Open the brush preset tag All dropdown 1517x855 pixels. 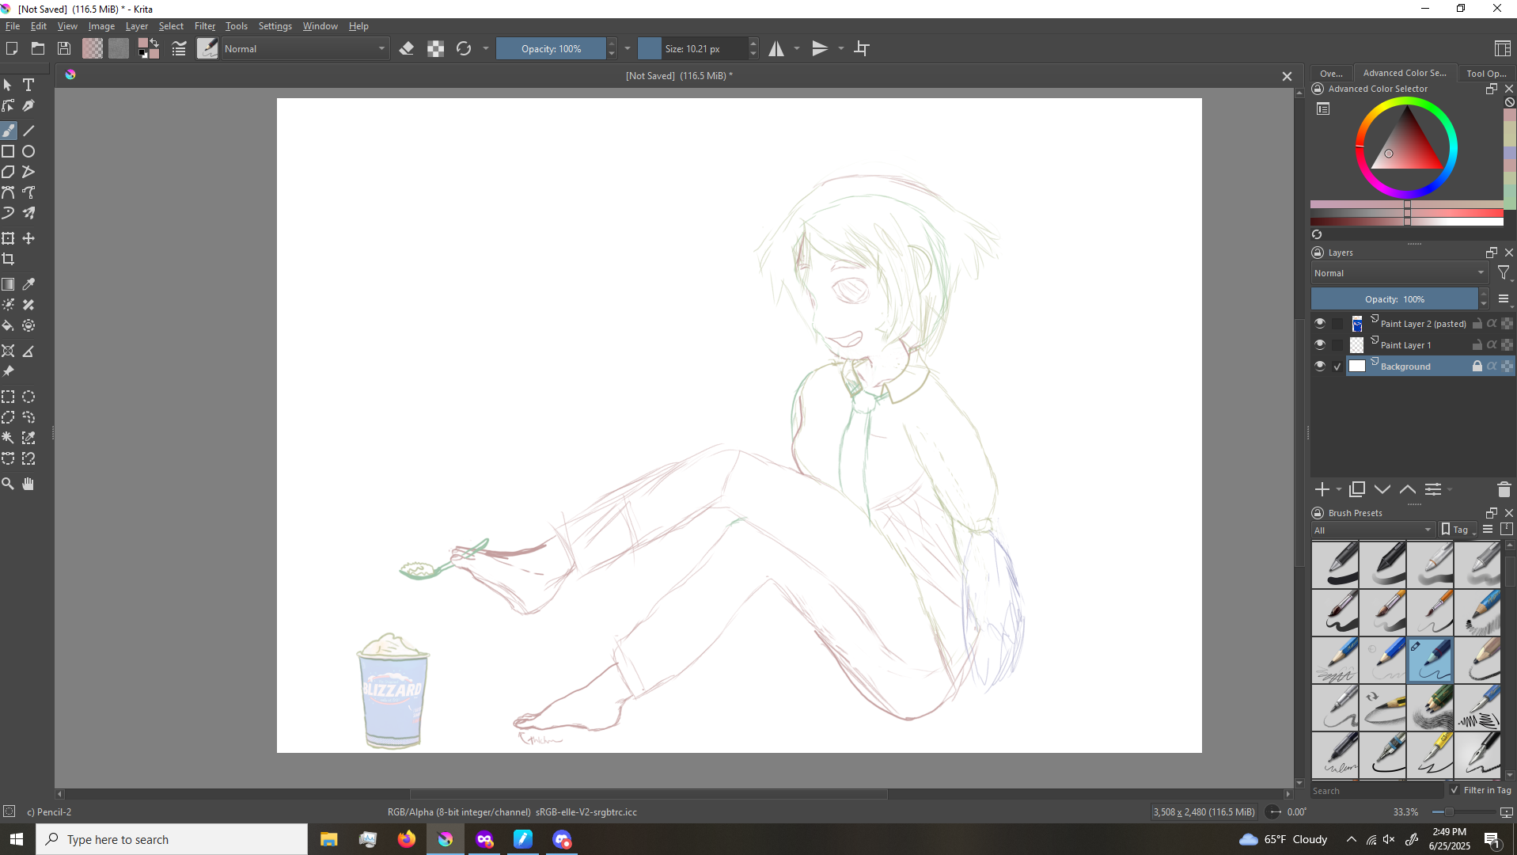(1373, 530)
